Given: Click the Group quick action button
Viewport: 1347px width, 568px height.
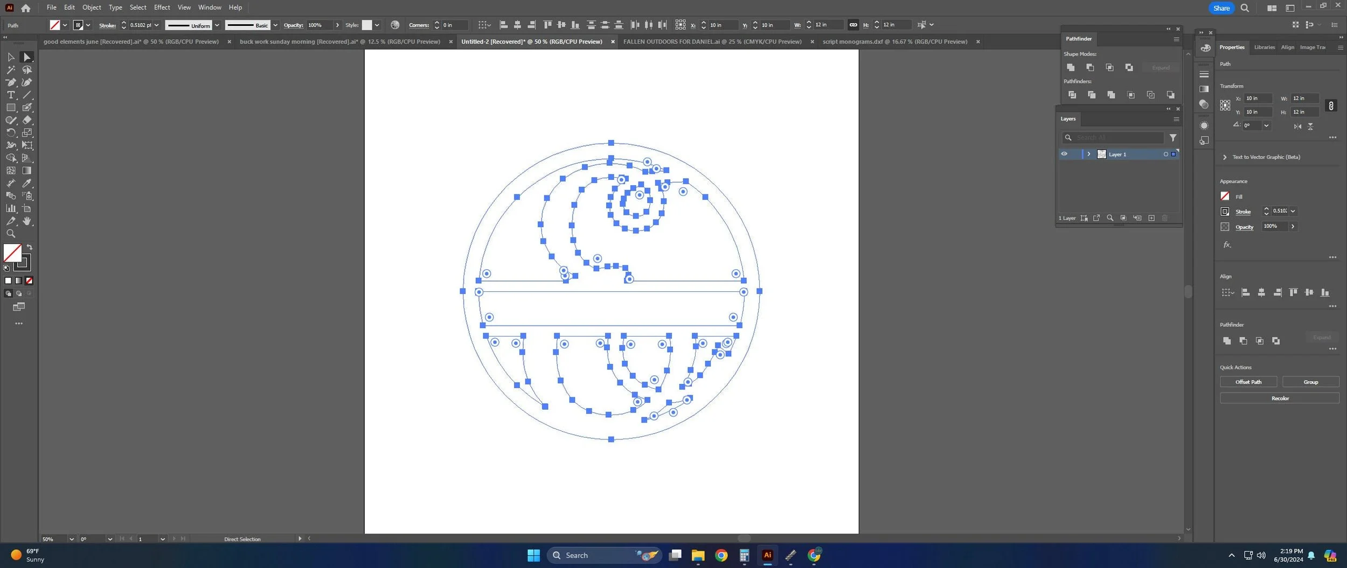Looking at the screenshot, I should coord(1310,382).
